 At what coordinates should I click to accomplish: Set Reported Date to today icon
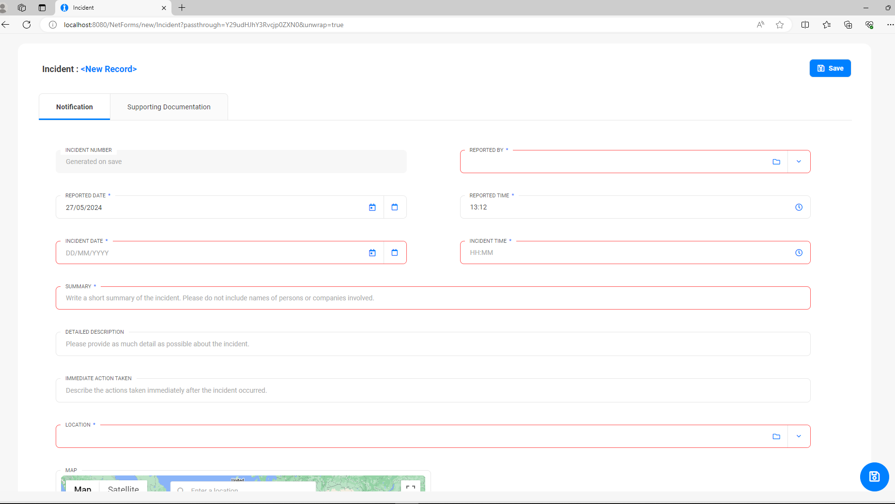(372, 207)
